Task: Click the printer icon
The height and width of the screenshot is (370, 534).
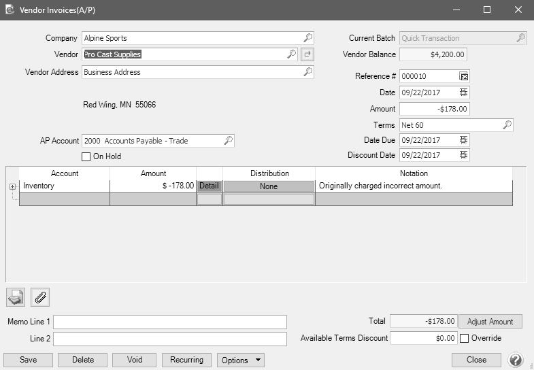Action: point(16,297)
